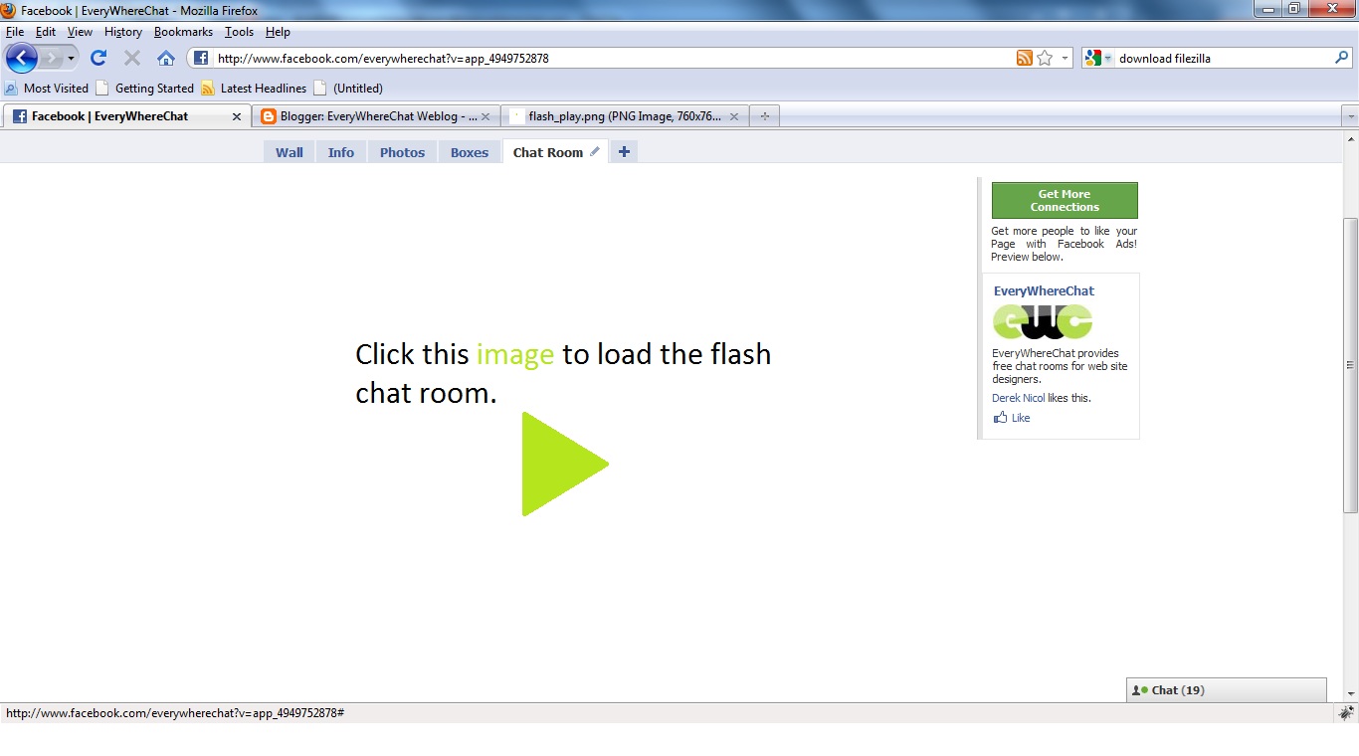This screenshot has width=1359, height=756.
Task: Open the Latest Headlines feed bookmark
Action: tap(254, 88)
